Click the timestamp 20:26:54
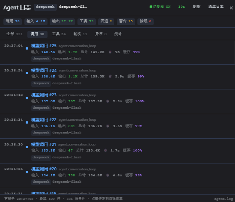This screenshot has width=235, height=202. 14,71
